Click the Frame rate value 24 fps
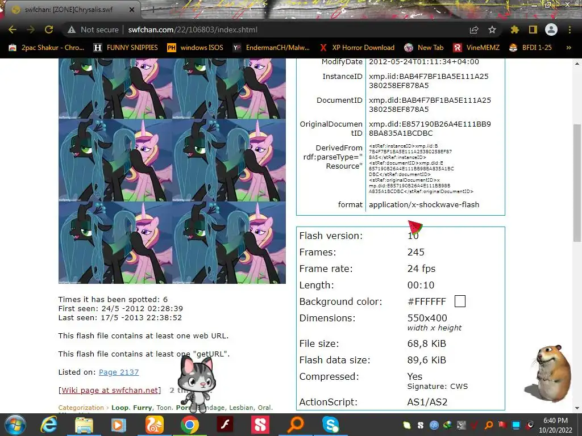Screen dimensions: 582x436 pos(421,269)
